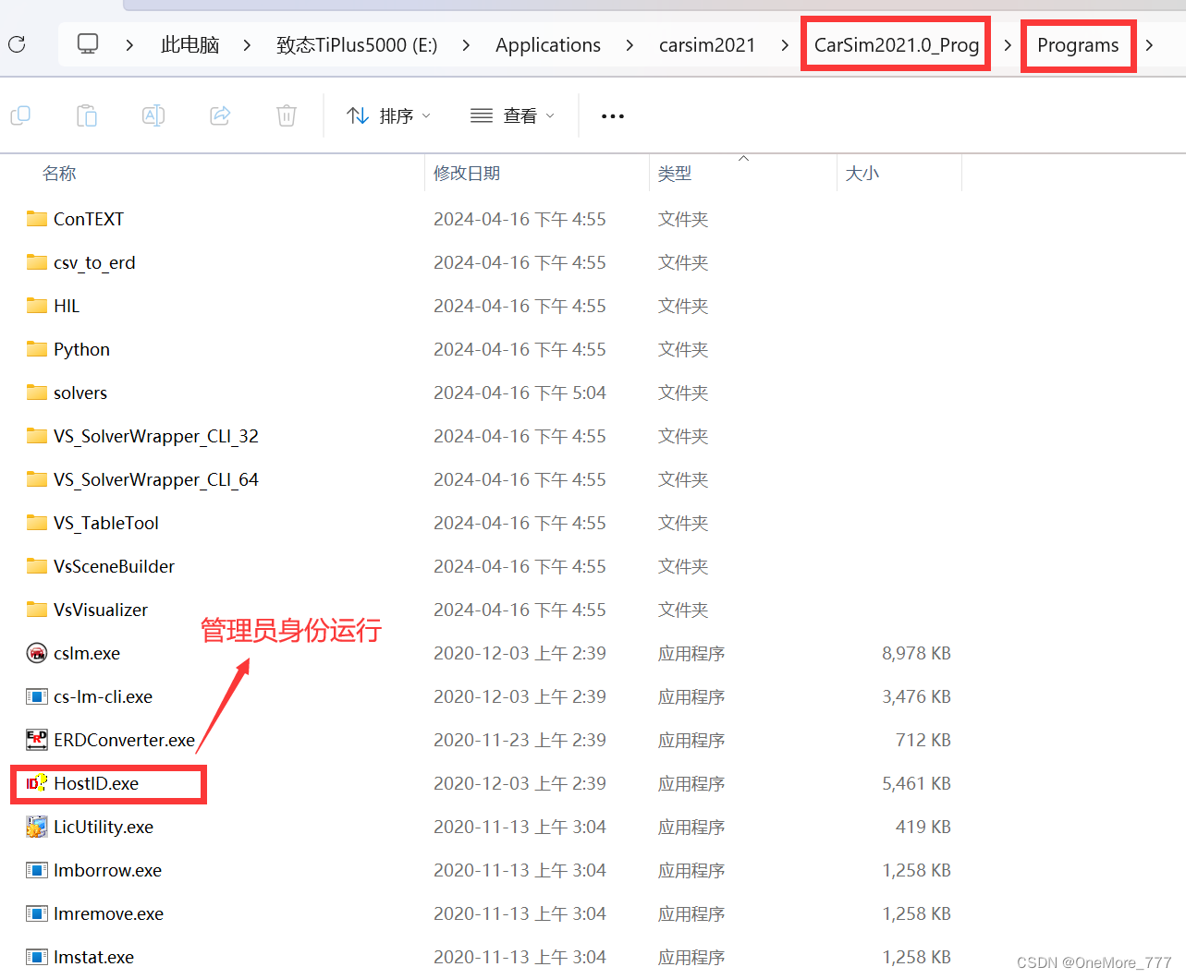Click the lmremove.exe file icon

(37, 913)
